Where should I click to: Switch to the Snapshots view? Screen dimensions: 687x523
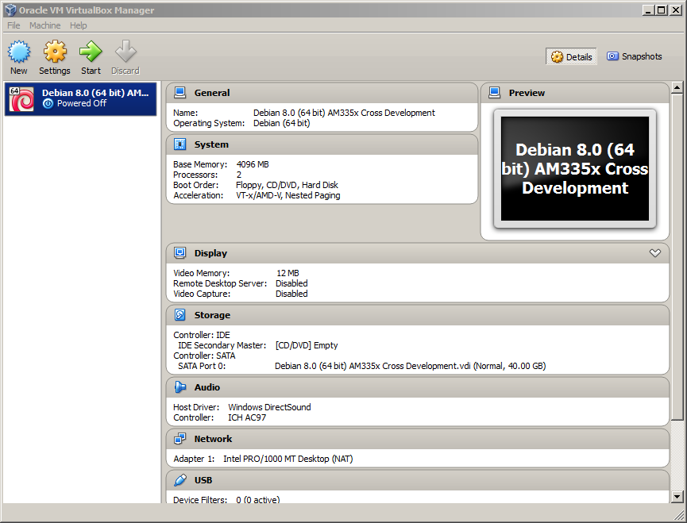pos(634,56)
